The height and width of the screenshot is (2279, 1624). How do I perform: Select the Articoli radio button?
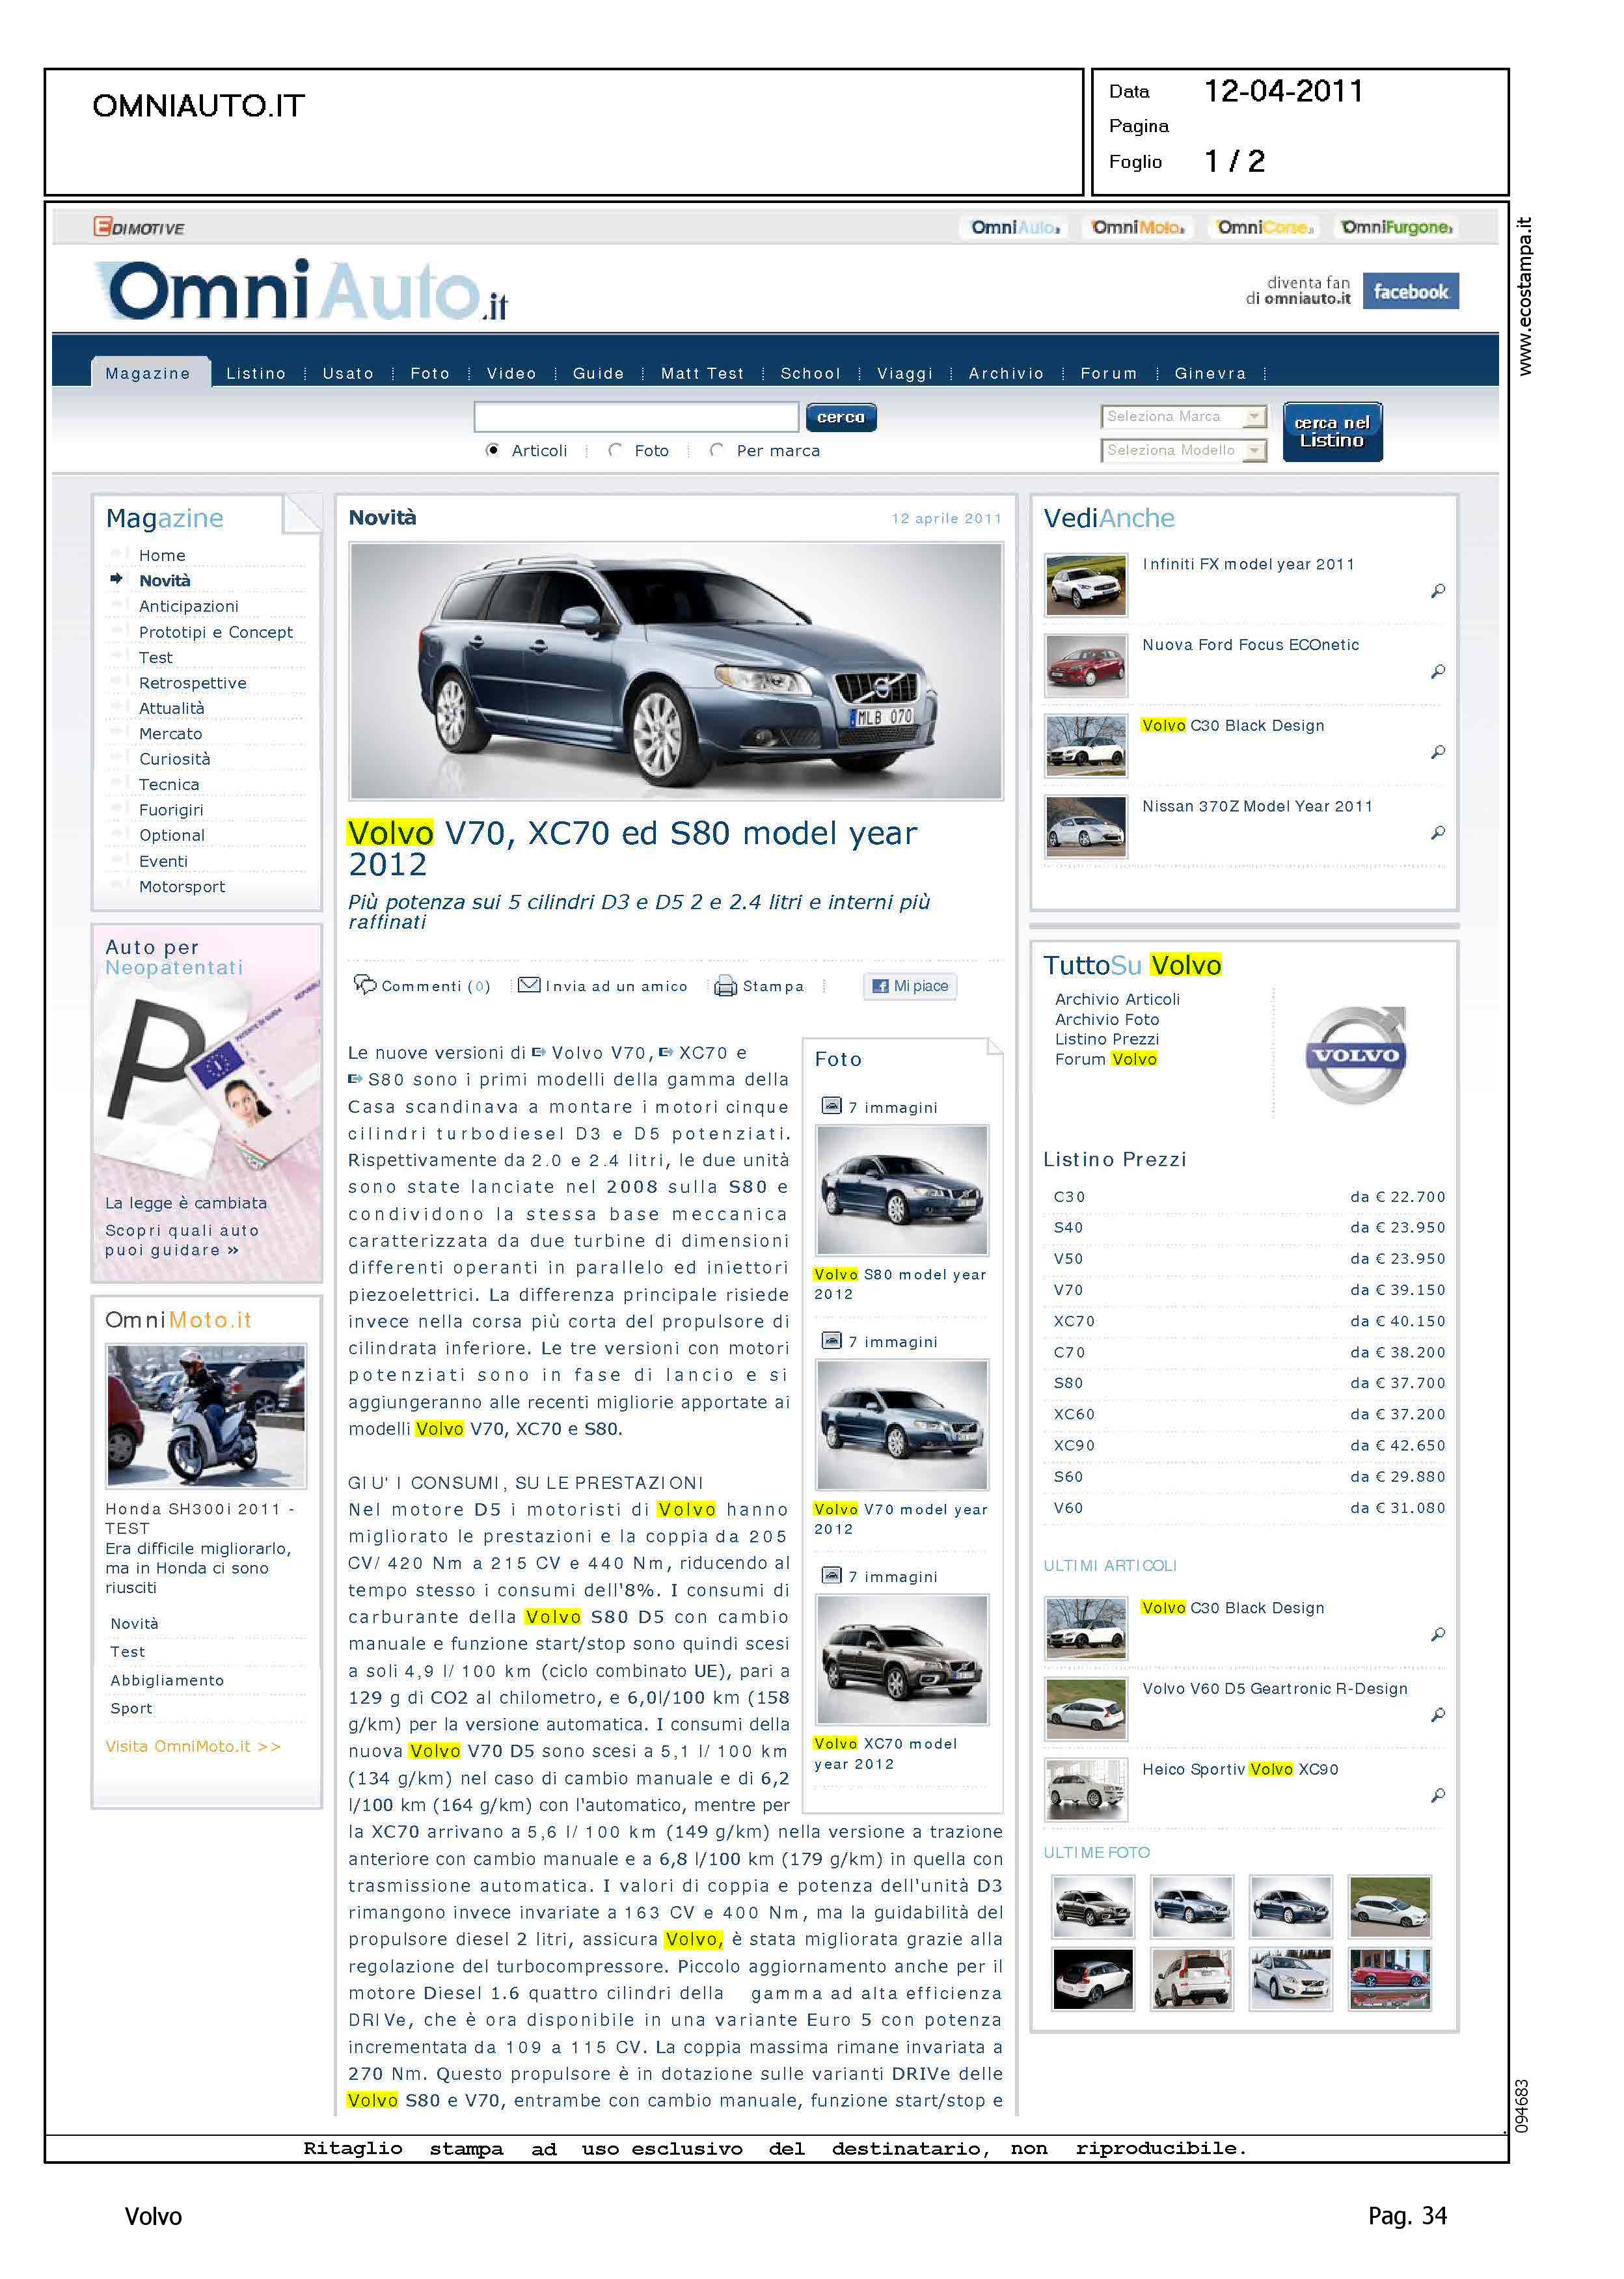point(492,450)
